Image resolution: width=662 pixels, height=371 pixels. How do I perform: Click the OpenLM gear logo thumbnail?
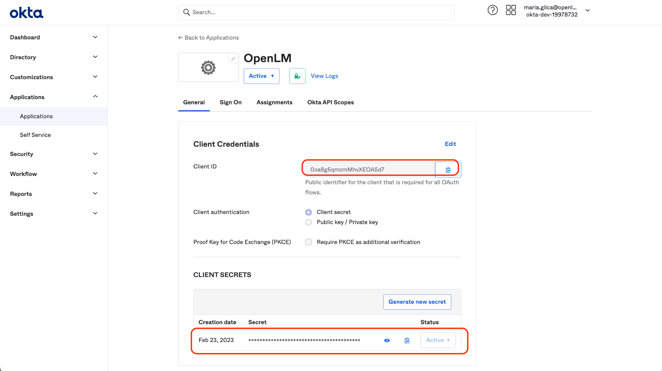(x=208, y=68)
